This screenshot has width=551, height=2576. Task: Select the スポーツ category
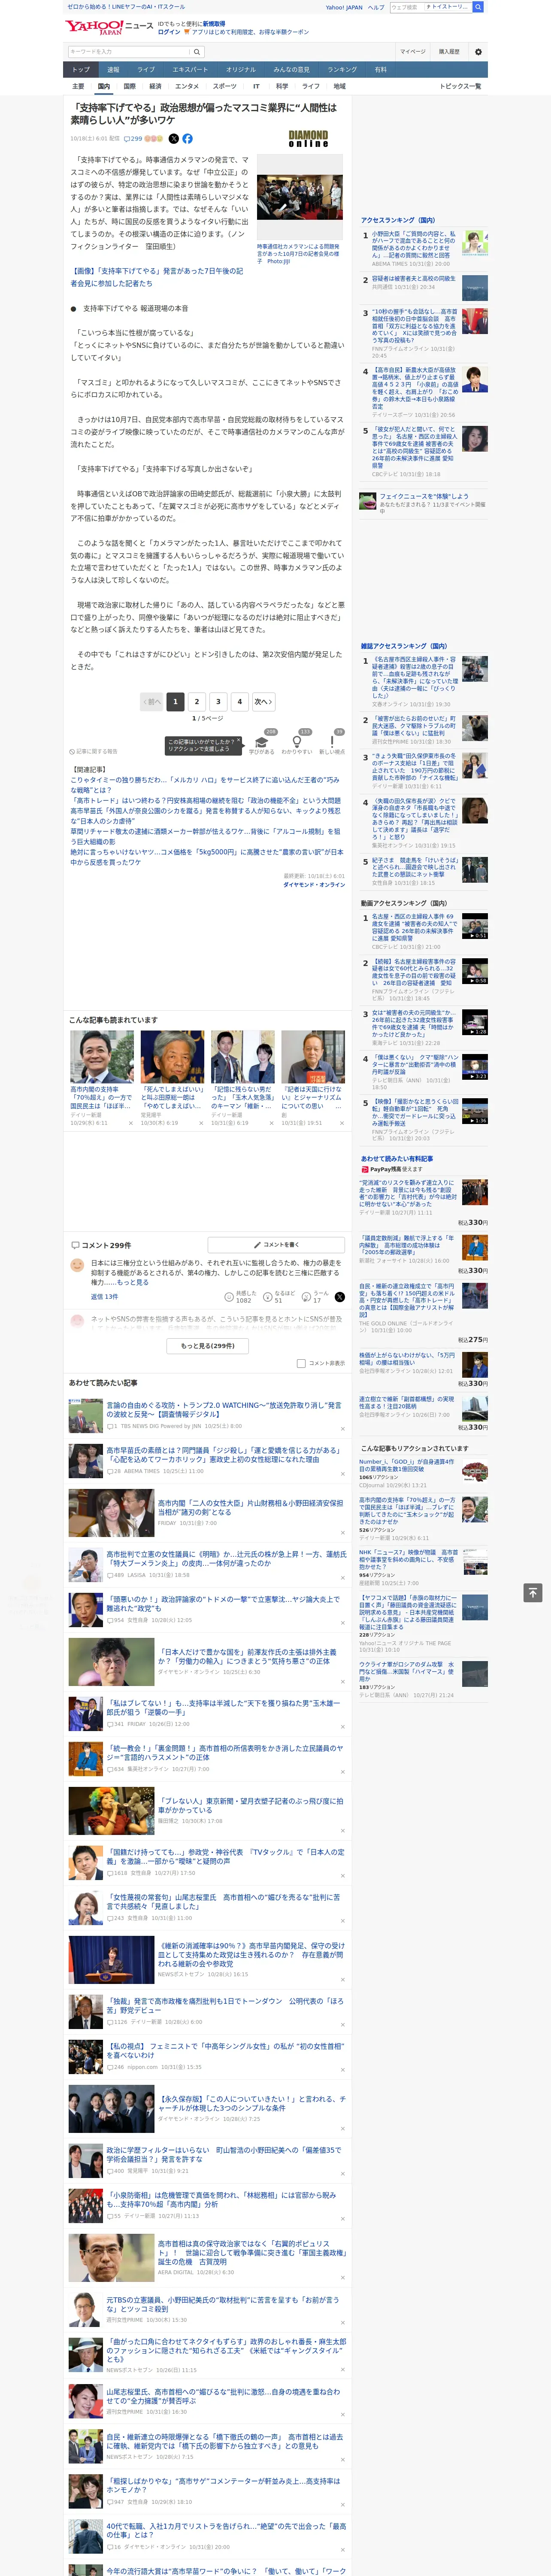[225, 86]
